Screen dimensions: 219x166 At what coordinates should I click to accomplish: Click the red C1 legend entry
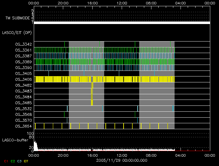4,161
